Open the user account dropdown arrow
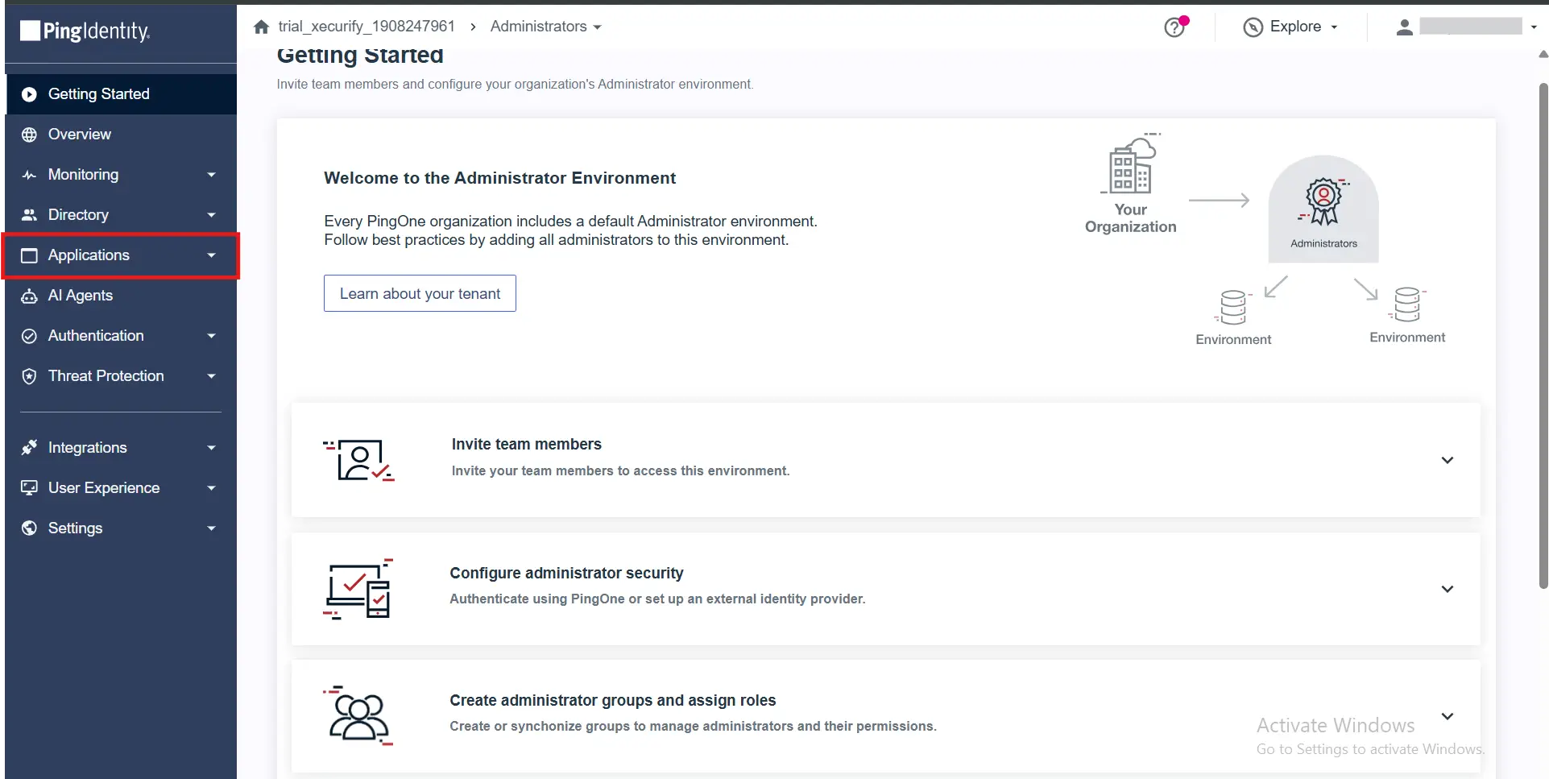This screenshot has height=779, width=1549. click(1534, 27)
